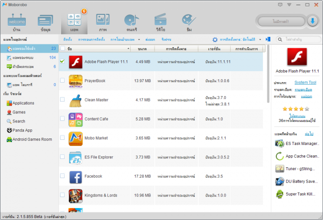Check the Mobo Market checkbox
The height and width of the screenshot is (220, 323).
click(63, 137)
